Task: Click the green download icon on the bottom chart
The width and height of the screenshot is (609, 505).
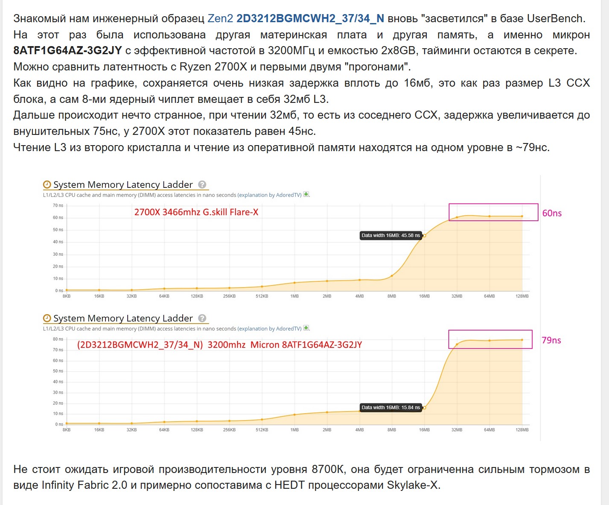Action: pyautogui.click(x=306, y=328)
